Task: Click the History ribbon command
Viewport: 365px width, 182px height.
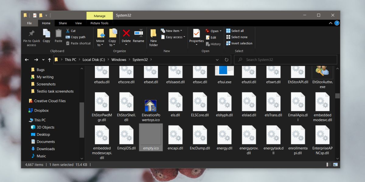Action: [213, 44]
